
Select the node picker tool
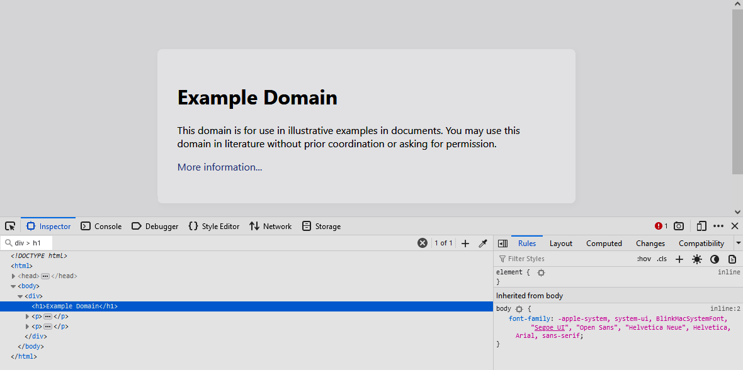click(x=10, y=226)
